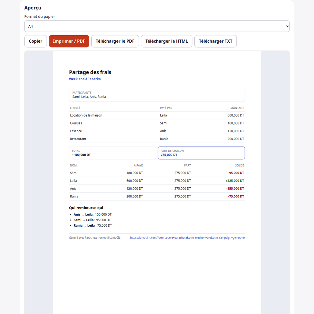
Task: Click the '180,000 DT' amount for Courses
Action: click(236, 123)
